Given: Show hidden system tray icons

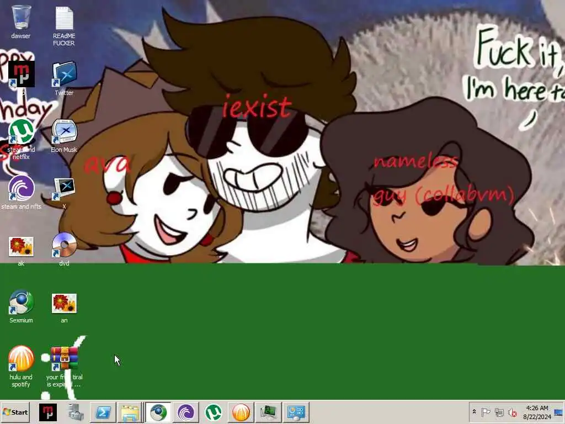Looking at the screenshot, I should pyautogui.click(x=474, y=412).
